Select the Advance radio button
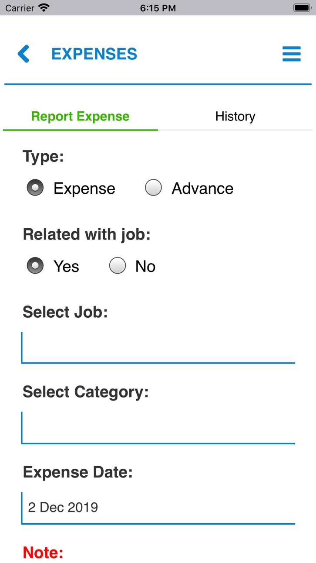Viewport: 316px width, 563px height. coord(153,188)
